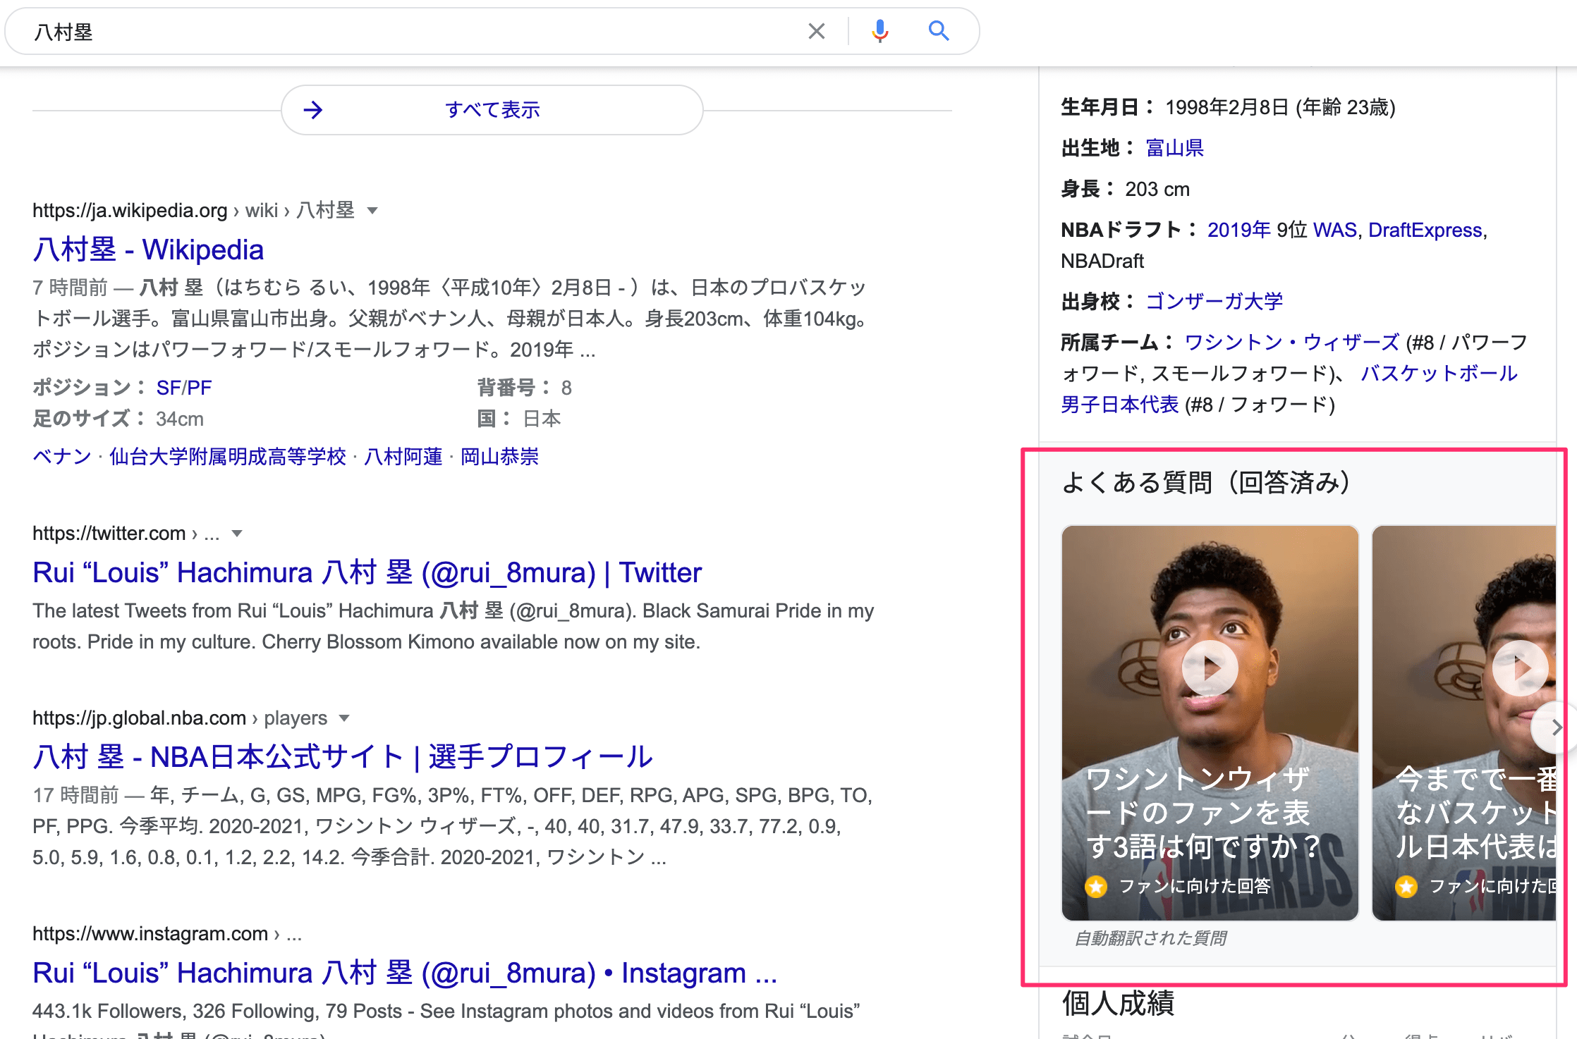Open the second FAQ video thumbnail card

pos(1464,723)
